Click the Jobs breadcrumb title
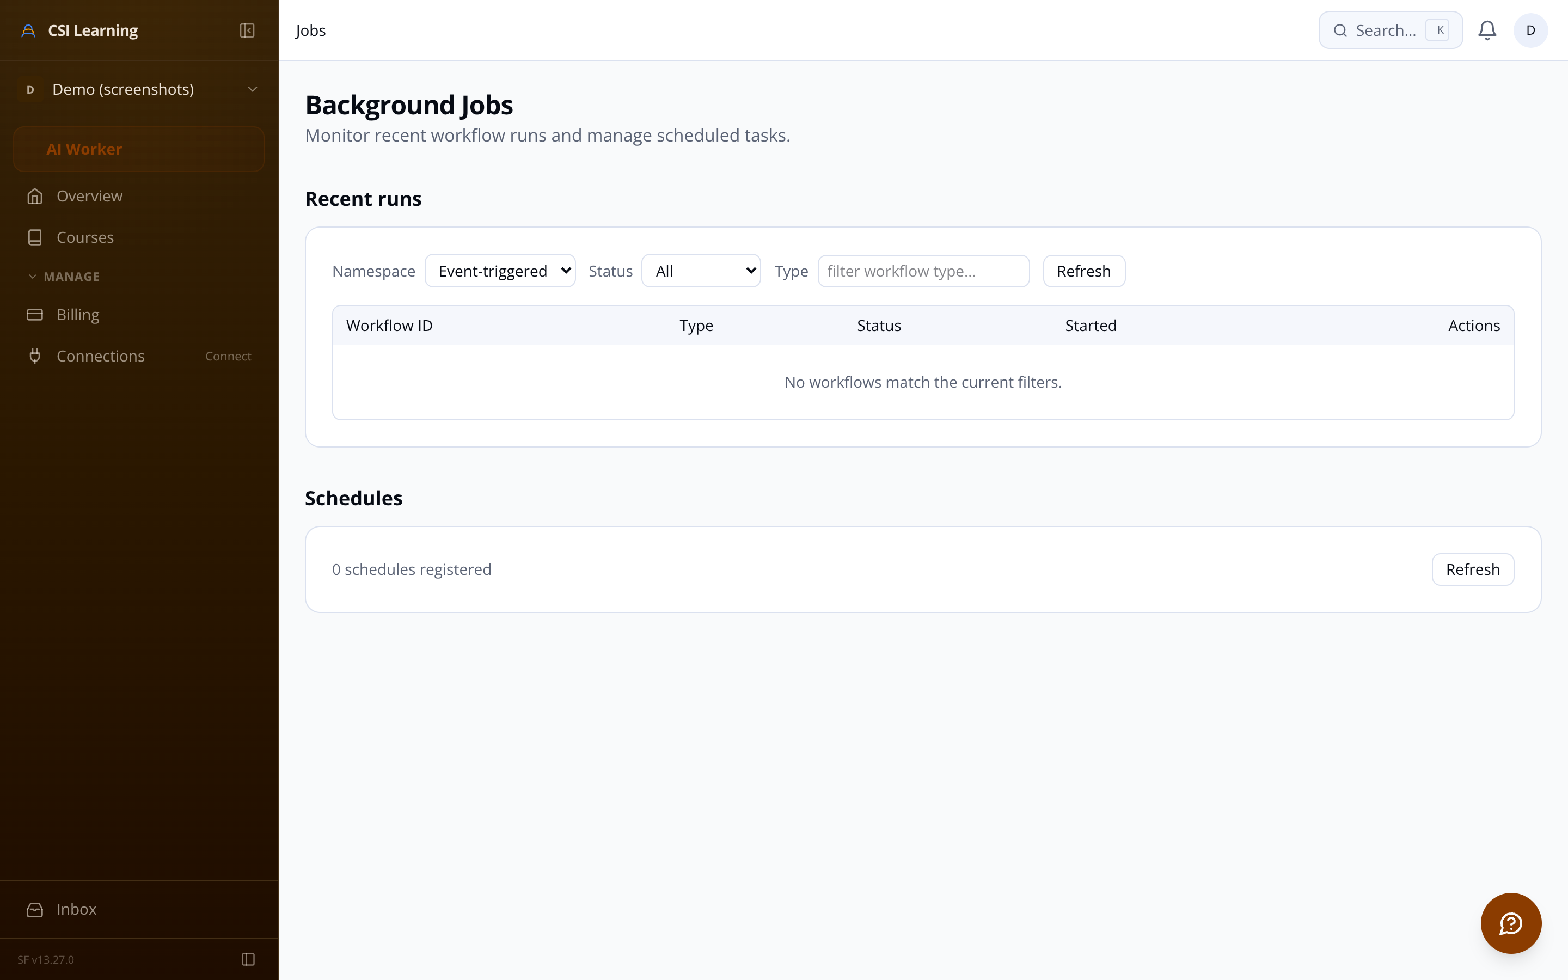1568x980 pixels. click(310, 30)
